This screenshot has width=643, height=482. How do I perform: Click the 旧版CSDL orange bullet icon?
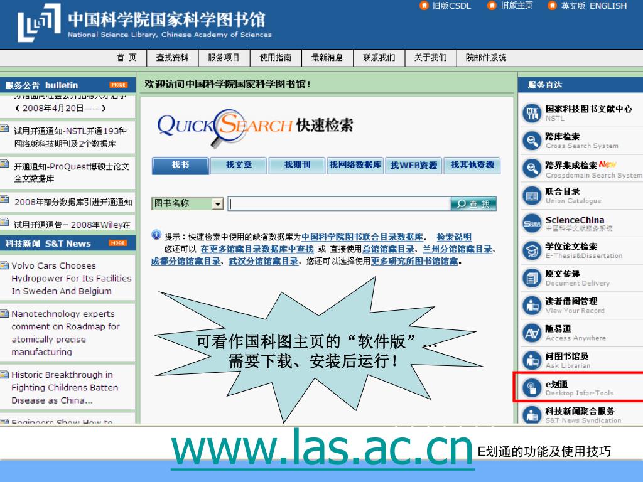pos(424,5)
